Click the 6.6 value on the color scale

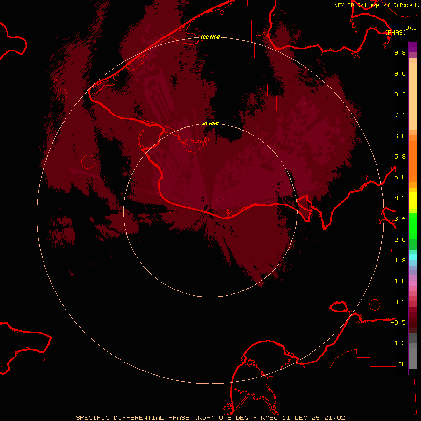400,136
